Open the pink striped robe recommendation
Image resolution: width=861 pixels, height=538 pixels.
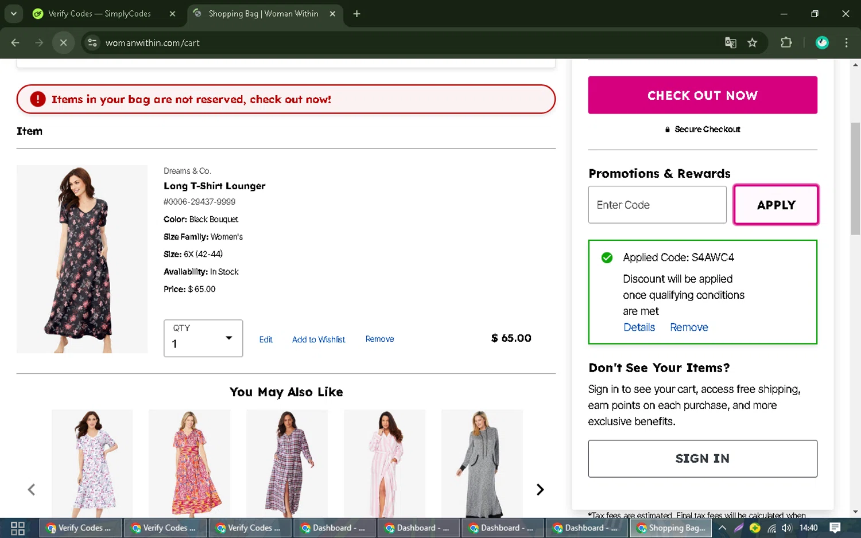click(x=385, y=463)
